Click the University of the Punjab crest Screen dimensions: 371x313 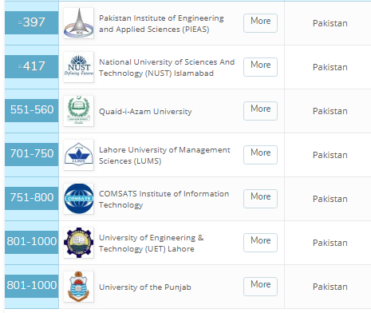point(79,287)
